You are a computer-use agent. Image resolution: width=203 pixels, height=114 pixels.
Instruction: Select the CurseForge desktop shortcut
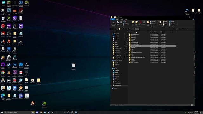[x=21, y=42]
